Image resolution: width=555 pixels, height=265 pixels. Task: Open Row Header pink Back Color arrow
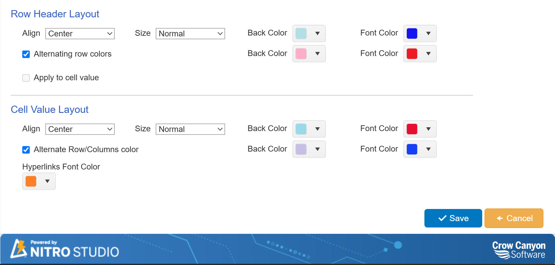point(318,54)
